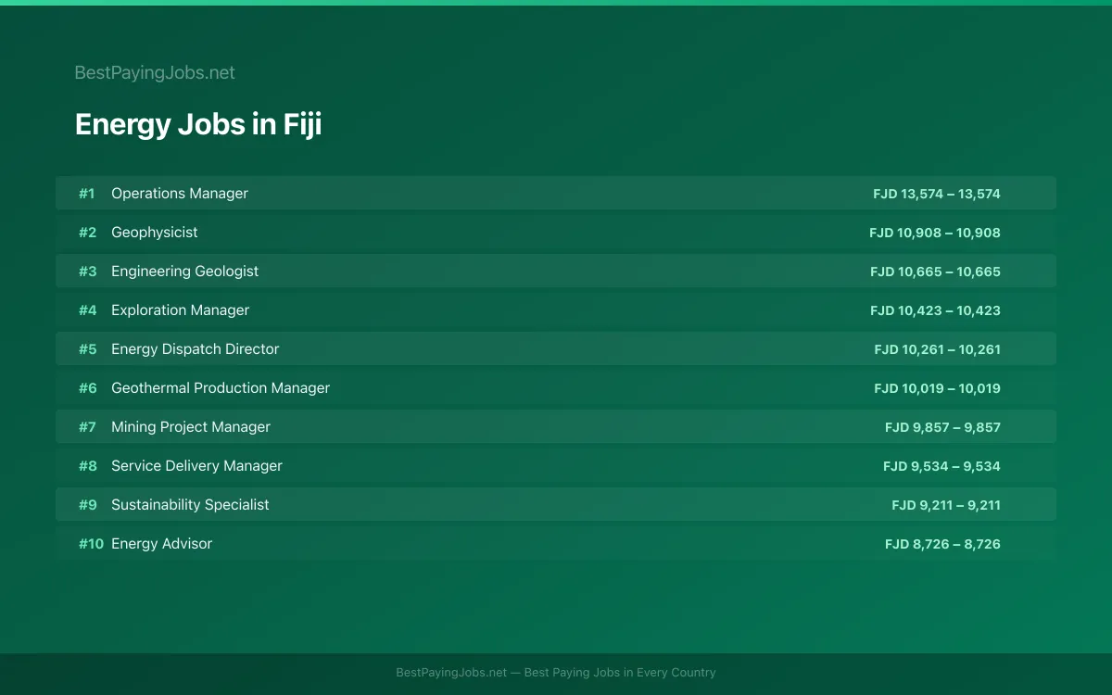Image resolution: width=1112 pixels, height=695 pixels.
Task: Click the Mining Project Manager entry
Action: point(556,427)
